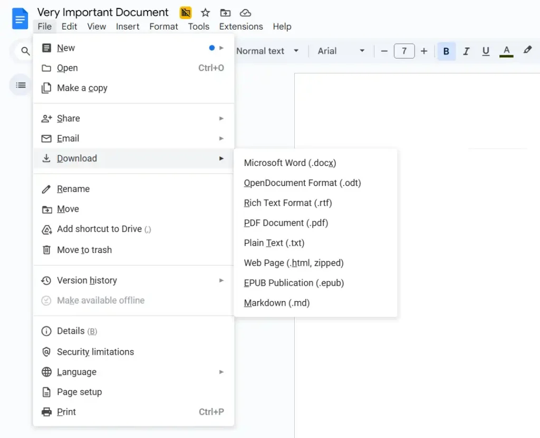540x438 pixels.
Task: Open the Normal text style dropdown
Action: 267,51
